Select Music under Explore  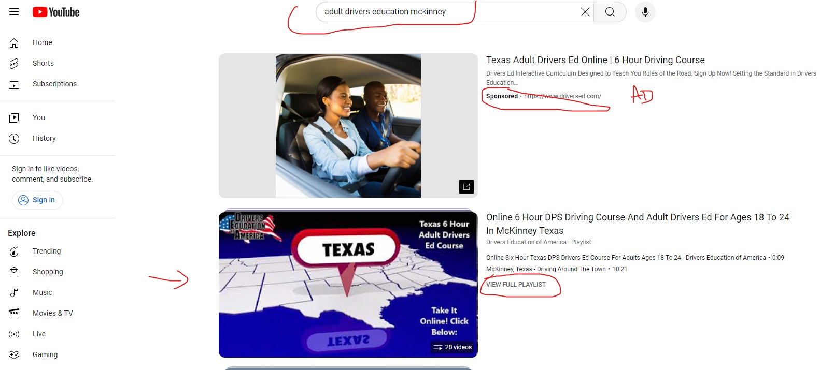(x=42, y=292)
